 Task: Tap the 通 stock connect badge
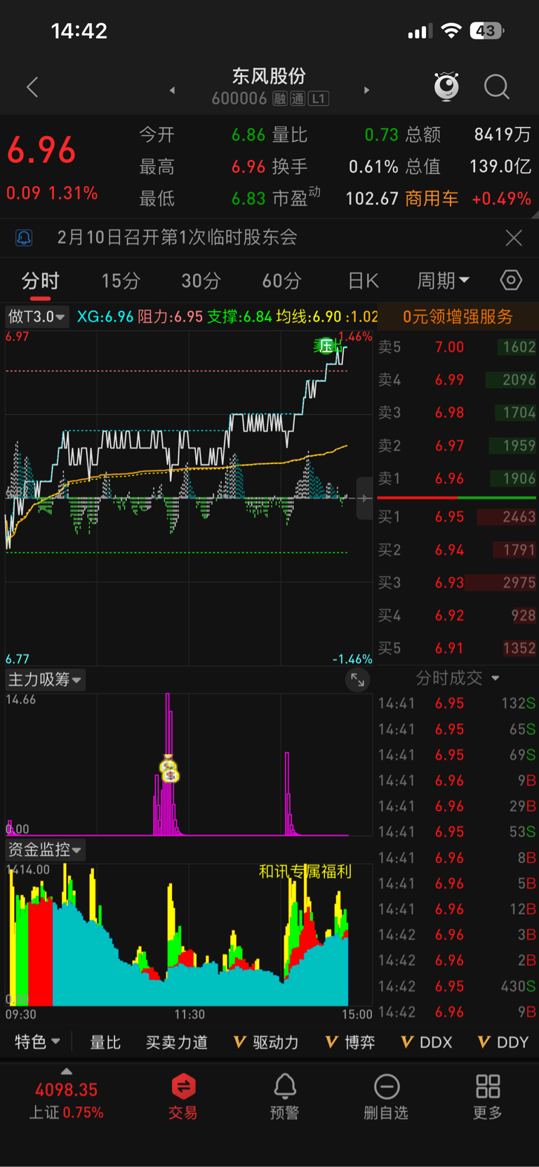[298, 99]
